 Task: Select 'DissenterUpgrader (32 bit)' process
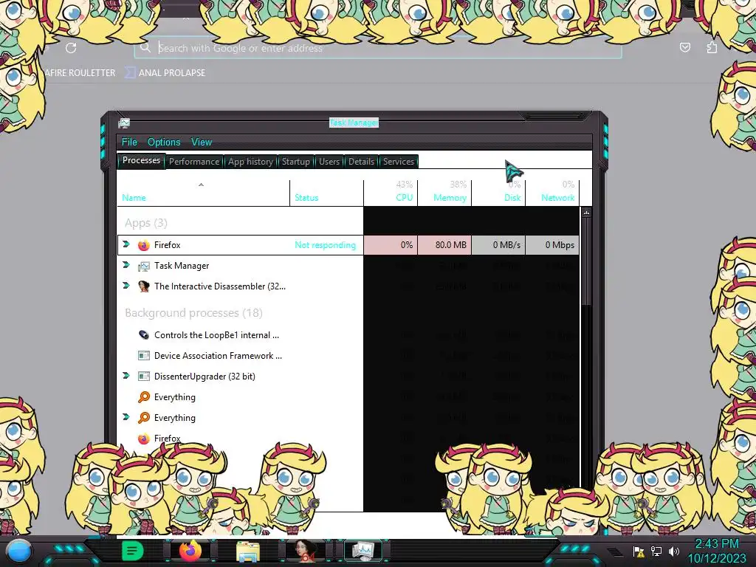tap(205, 377)
